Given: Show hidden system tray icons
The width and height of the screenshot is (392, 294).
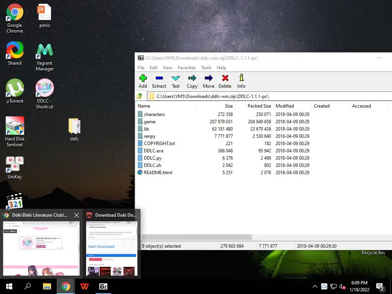Looking at the screenshot, I should tap(315, 286).
